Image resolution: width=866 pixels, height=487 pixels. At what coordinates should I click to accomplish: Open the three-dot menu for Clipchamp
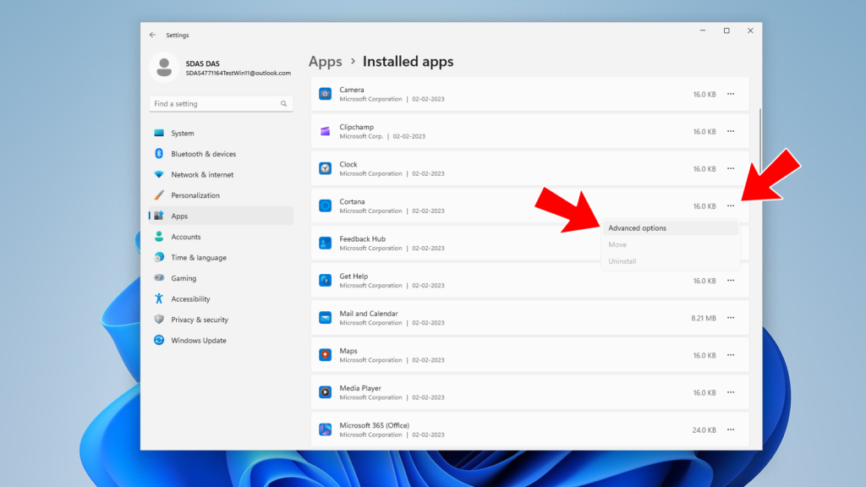(731, 131)
